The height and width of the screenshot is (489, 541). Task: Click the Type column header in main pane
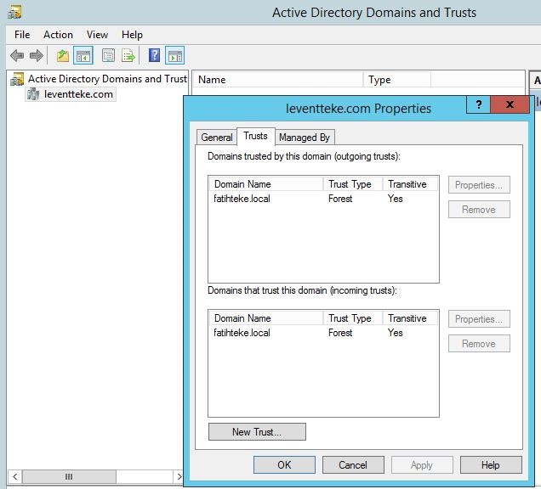tap(397, 80)
